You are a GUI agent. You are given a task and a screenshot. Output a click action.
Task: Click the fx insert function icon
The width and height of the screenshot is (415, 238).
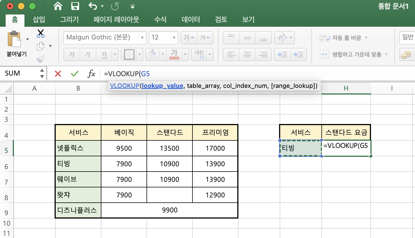point(91,74)
